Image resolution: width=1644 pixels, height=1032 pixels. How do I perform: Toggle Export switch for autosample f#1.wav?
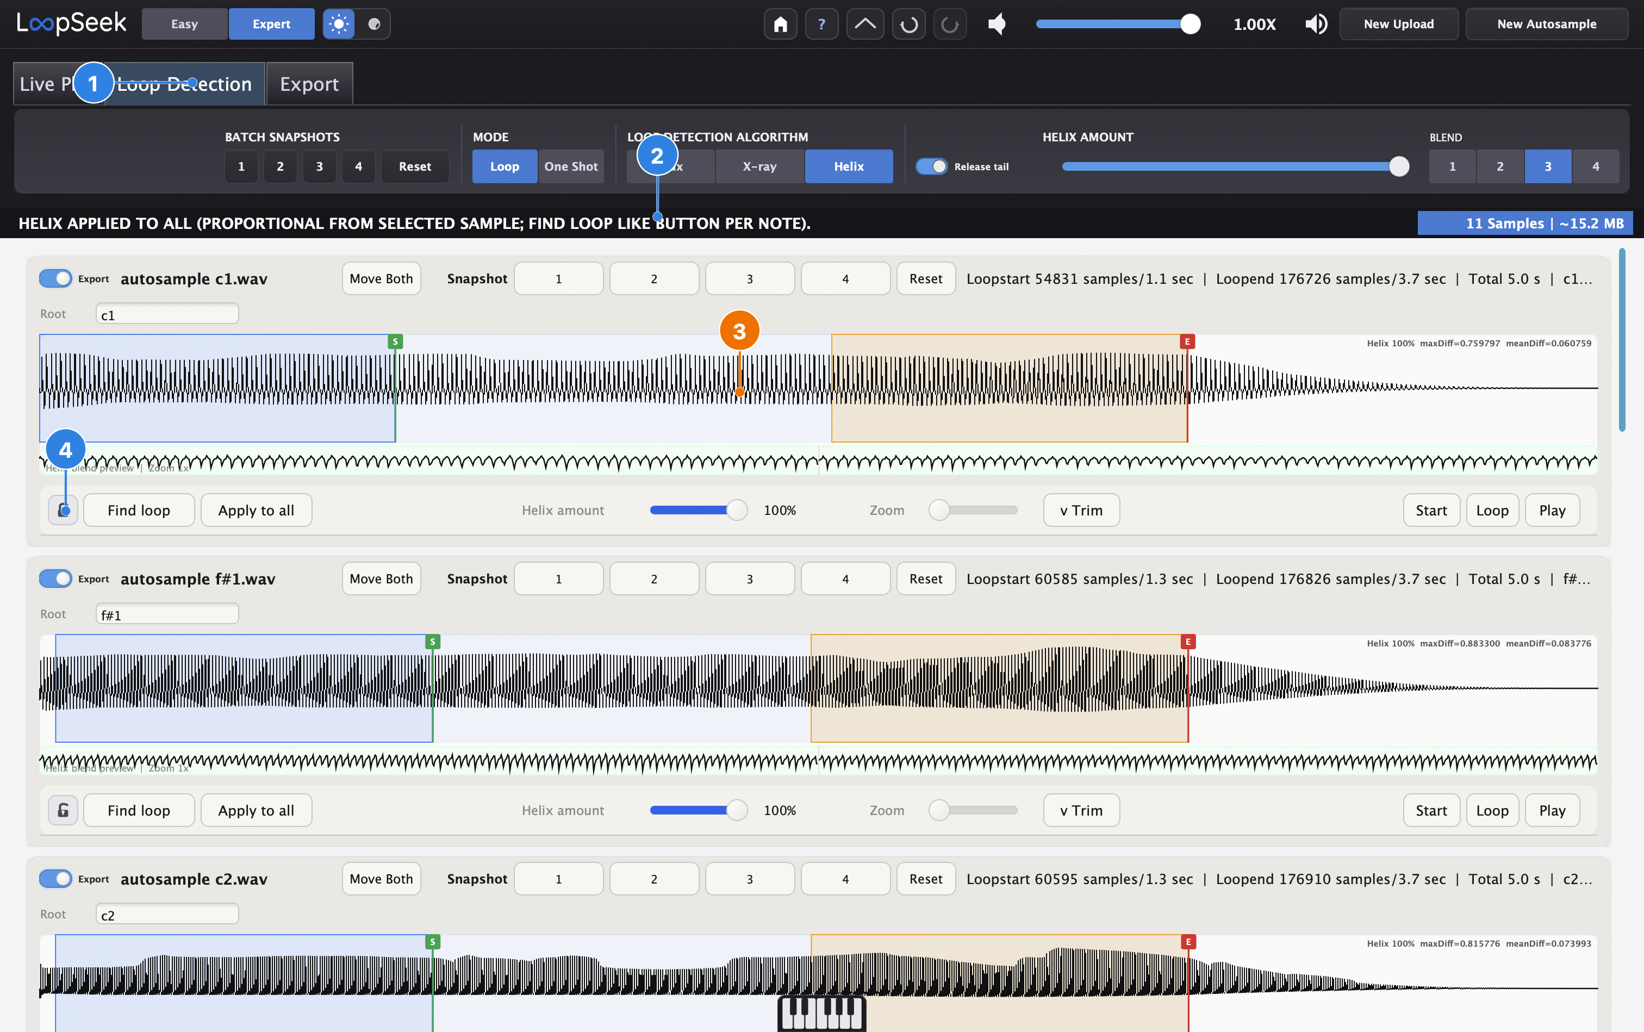click(x=55, y=579)
